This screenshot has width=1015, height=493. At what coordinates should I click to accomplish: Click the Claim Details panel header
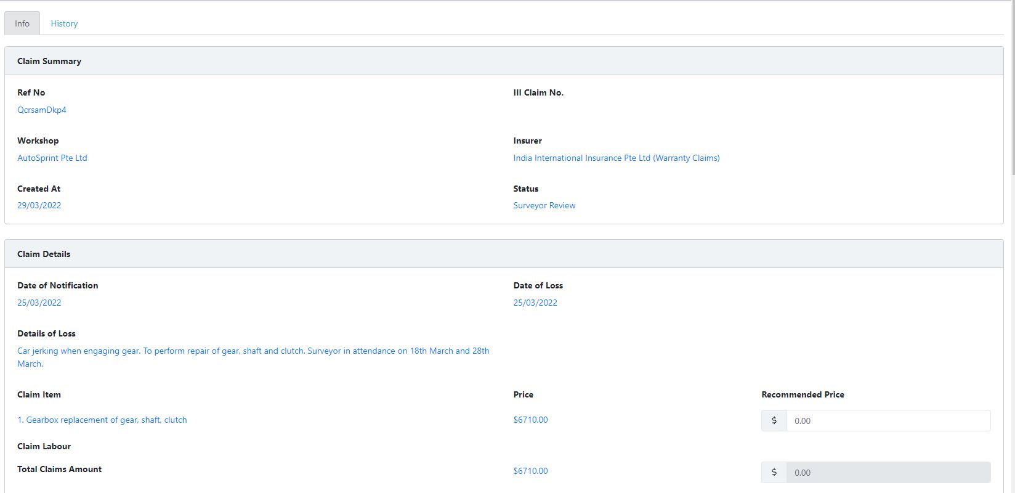[44, 254]
